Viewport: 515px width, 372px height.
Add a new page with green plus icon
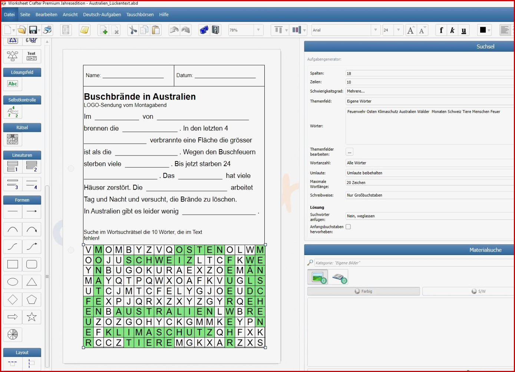coord(103,30)
